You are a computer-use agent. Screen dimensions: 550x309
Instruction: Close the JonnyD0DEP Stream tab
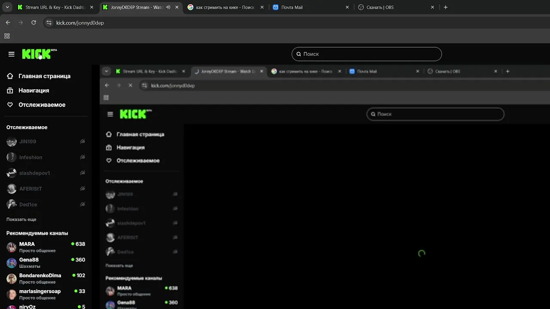click(177, 7)
